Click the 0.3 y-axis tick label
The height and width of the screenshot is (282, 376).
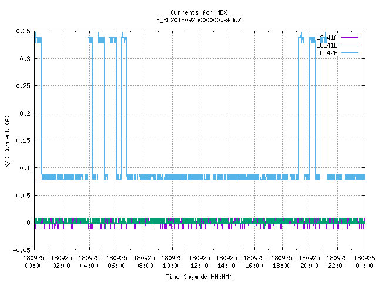25,59
